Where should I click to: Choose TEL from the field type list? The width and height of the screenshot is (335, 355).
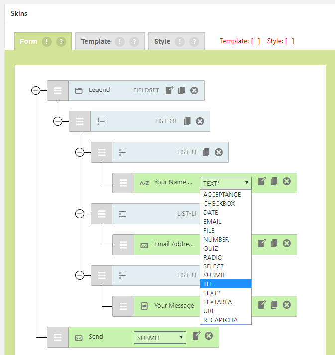click(x=225, y=284)
